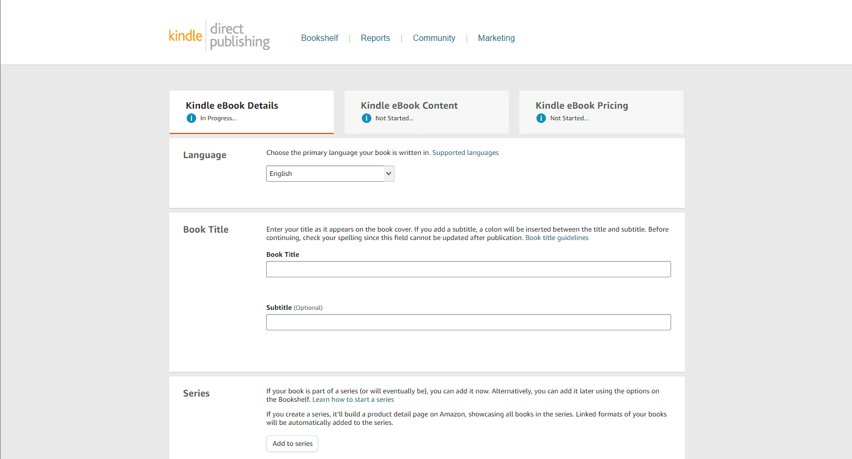
Task: Click into the Book Title text field
Action: (468, 269)
